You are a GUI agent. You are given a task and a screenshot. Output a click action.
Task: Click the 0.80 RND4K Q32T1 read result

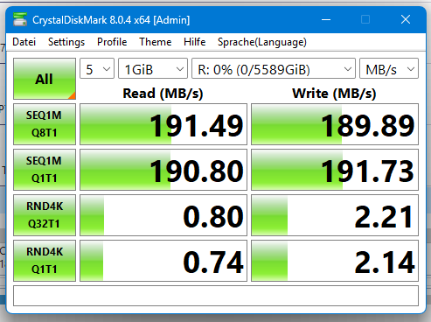[163, 215]
